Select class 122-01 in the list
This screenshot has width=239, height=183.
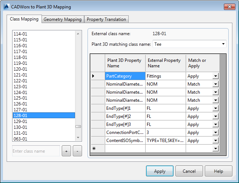pos(44,81)
